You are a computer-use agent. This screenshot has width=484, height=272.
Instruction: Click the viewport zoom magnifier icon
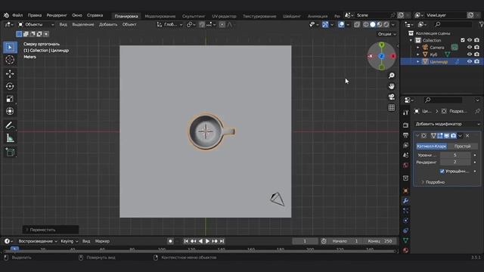click(x=392, y=76)
